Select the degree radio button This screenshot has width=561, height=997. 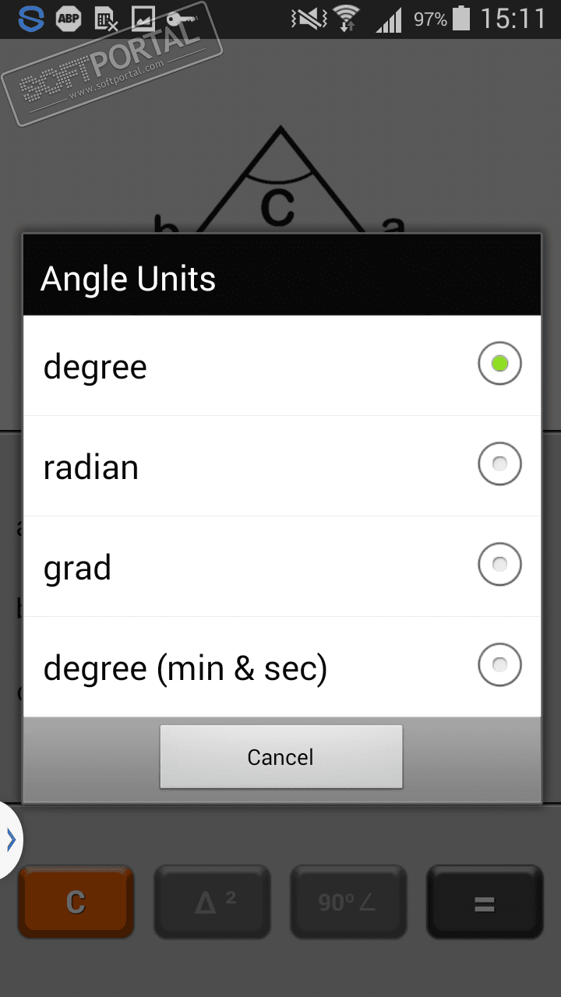[499, 364]
